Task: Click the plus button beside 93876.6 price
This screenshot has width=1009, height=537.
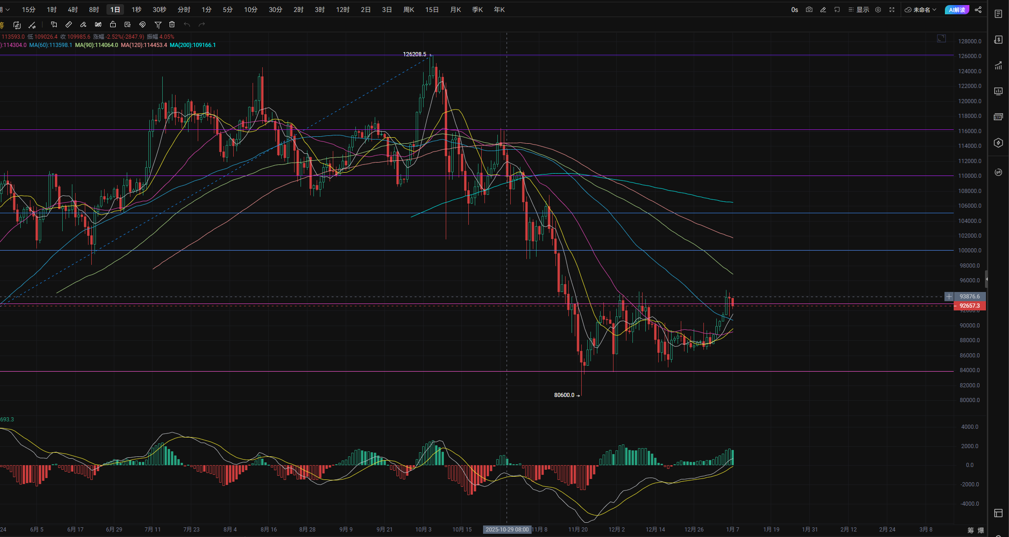Action: (949, 297)
